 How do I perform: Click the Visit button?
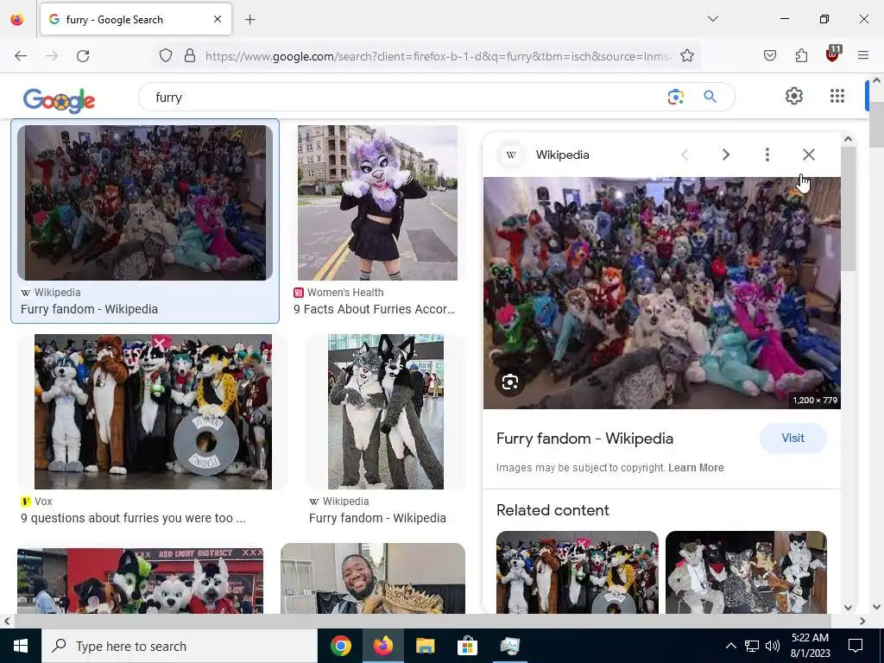(792, 438)
